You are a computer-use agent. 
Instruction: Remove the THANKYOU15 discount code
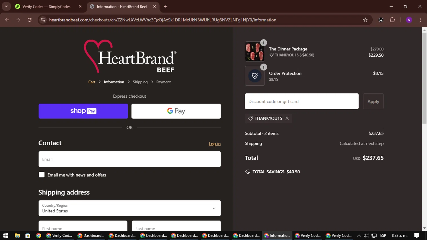287,118
